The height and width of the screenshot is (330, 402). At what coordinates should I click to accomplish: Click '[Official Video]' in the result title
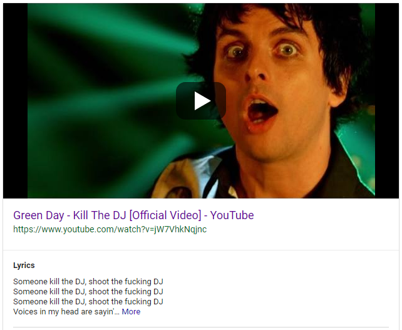tap(165, 215)
